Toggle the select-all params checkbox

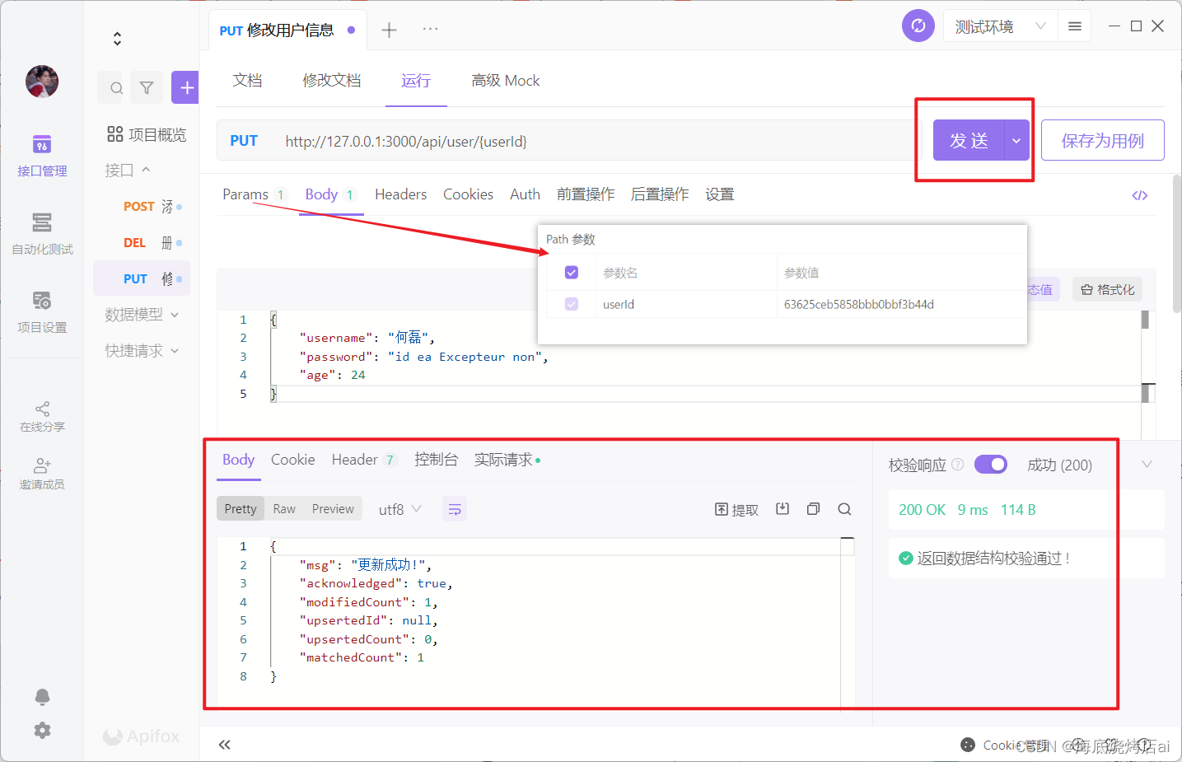572,273
